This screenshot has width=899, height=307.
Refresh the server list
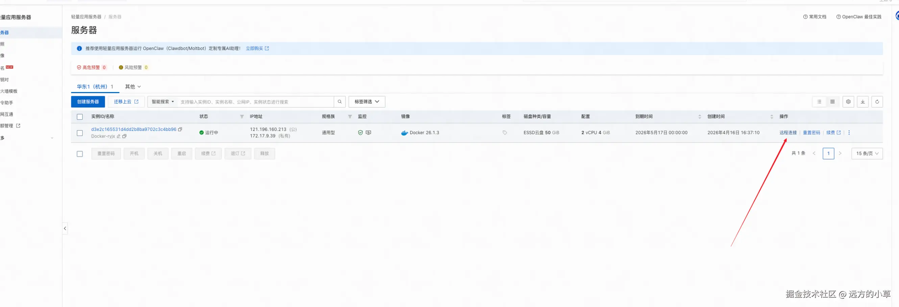pyautogui.click(x=877, y=102)
